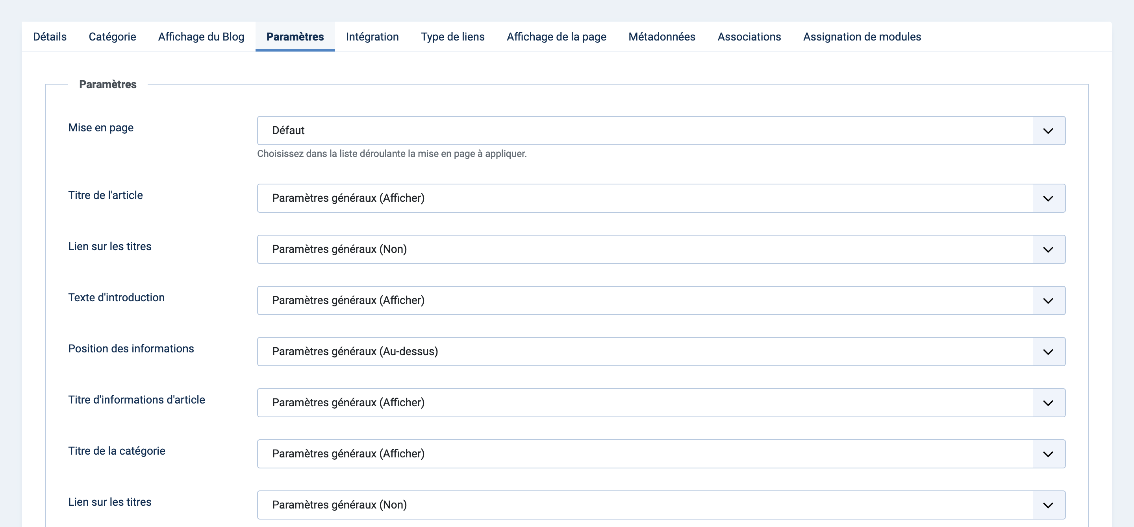Click the Mise en page help text
The image size is (1134, 527).
(x=392, y=154)
